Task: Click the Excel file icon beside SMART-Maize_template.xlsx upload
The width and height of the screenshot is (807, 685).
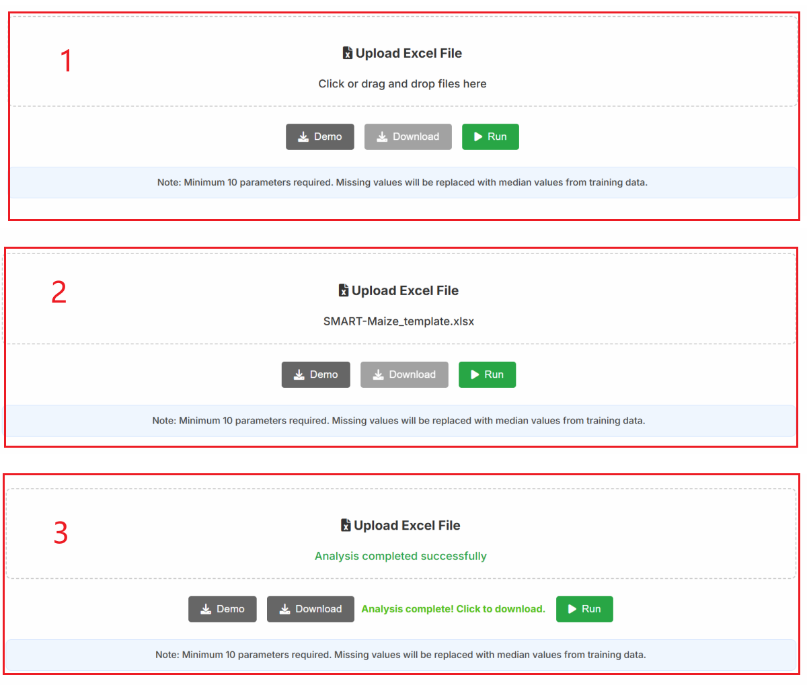Action: click(344, 291)
